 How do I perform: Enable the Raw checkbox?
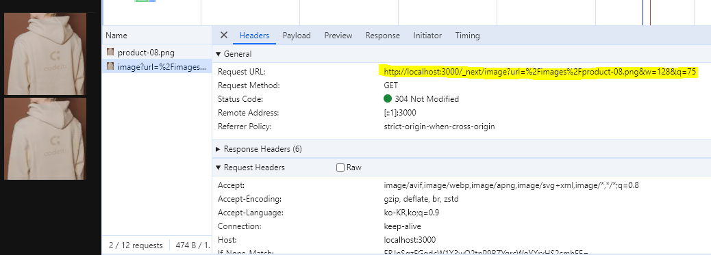click(340, 167)
